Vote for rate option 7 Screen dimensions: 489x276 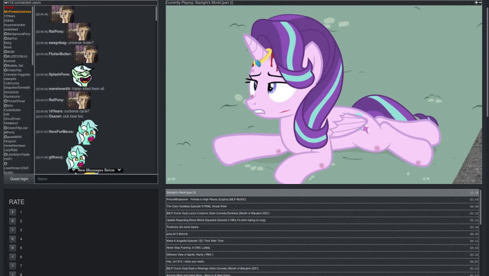coord(13,266)
